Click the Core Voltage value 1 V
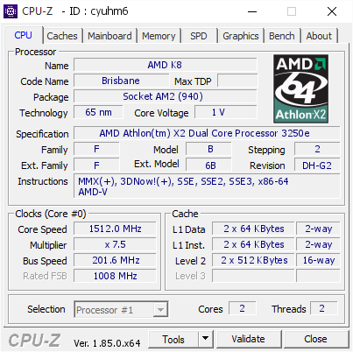353x352 pixels. pyautogui.click(x=226, y=112)
